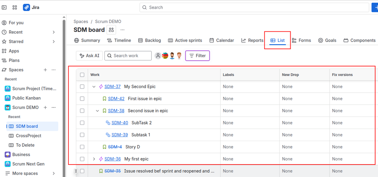
Task: Click the story icon of SDM-38
Action: tap(104, 111)
